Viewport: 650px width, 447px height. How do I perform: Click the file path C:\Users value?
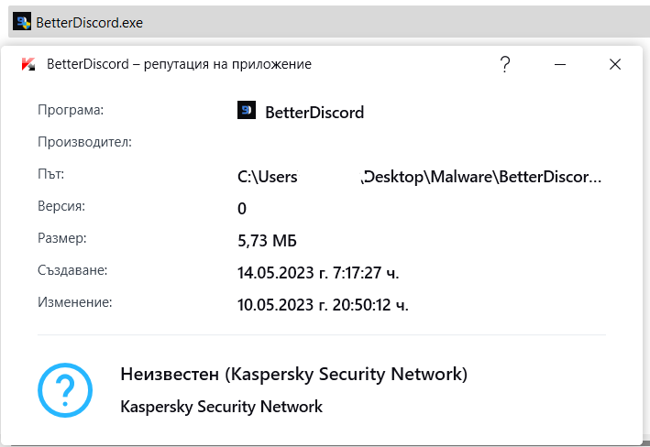(420, 177)
